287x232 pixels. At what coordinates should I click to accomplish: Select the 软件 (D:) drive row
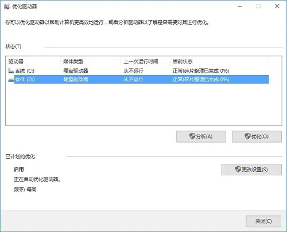[x=138, y=80]
